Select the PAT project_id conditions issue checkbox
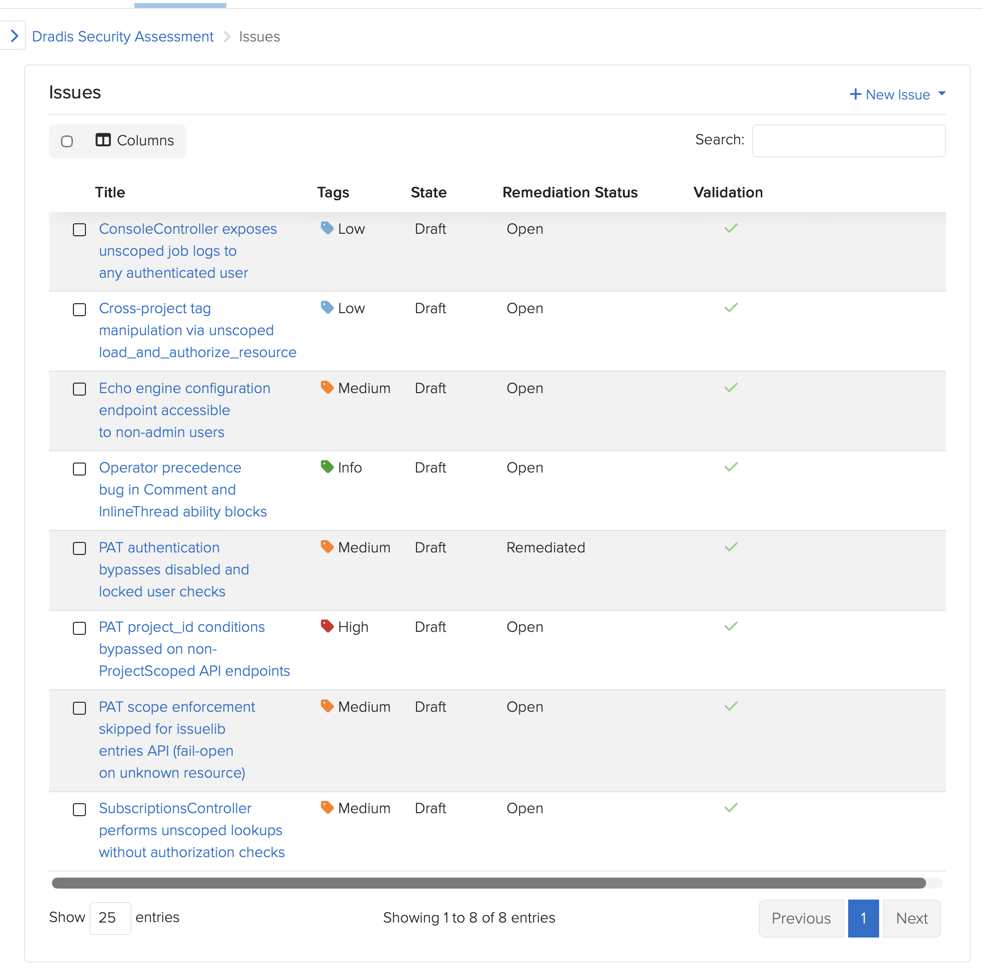Screen dimensions: 983x974 [79, 628]
